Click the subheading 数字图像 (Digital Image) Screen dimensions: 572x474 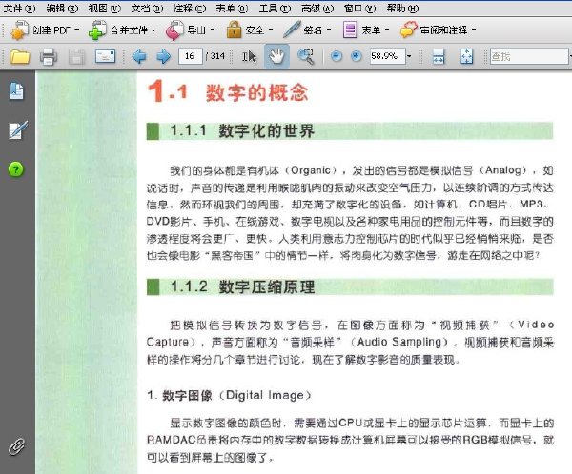pos(237,395)
